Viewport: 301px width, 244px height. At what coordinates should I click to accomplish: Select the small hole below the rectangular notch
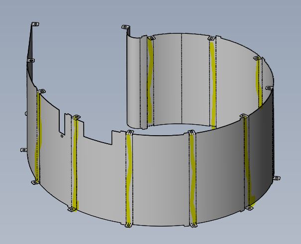(61, 135)
